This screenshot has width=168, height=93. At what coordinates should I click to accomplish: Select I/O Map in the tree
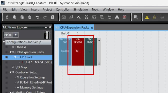(21, 67)
